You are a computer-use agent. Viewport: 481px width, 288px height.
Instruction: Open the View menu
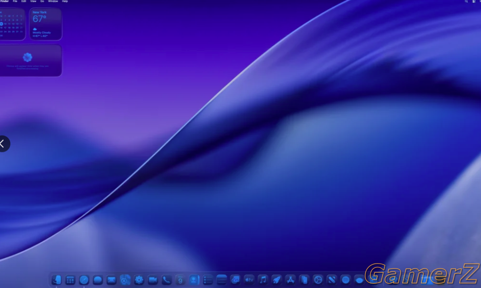33,1
